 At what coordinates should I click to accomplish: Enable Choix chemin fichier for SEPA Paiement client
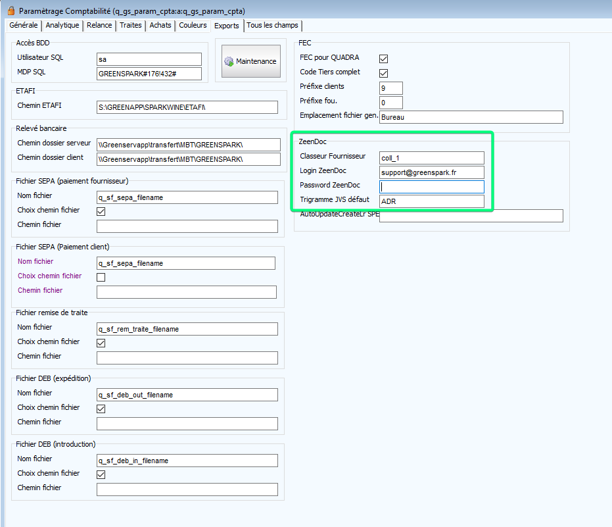coord(101,277)
